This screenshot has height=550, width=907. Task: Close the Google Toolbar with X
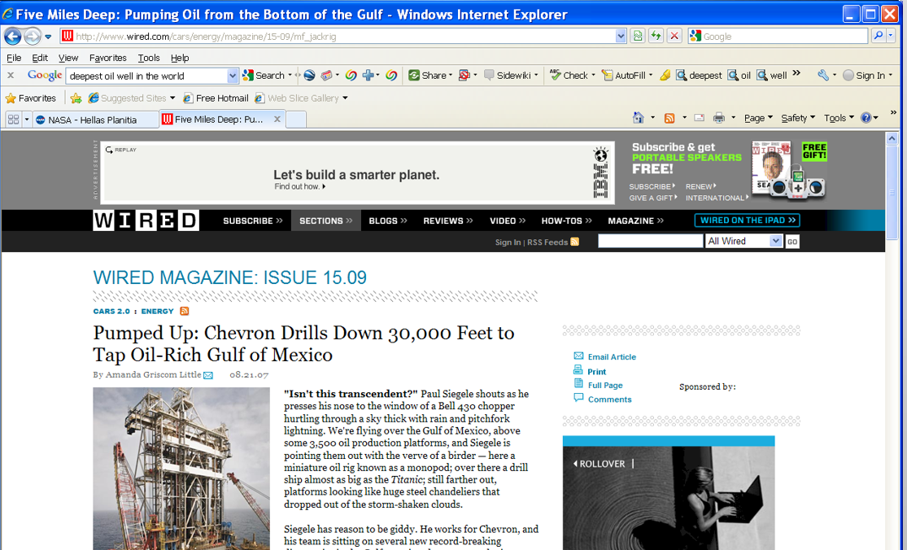point(11,75)
